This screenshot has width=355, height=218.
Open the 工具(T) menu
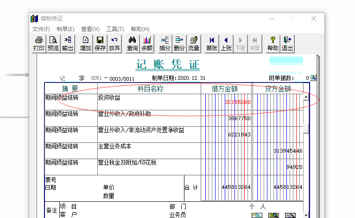(x=115, y=29)
